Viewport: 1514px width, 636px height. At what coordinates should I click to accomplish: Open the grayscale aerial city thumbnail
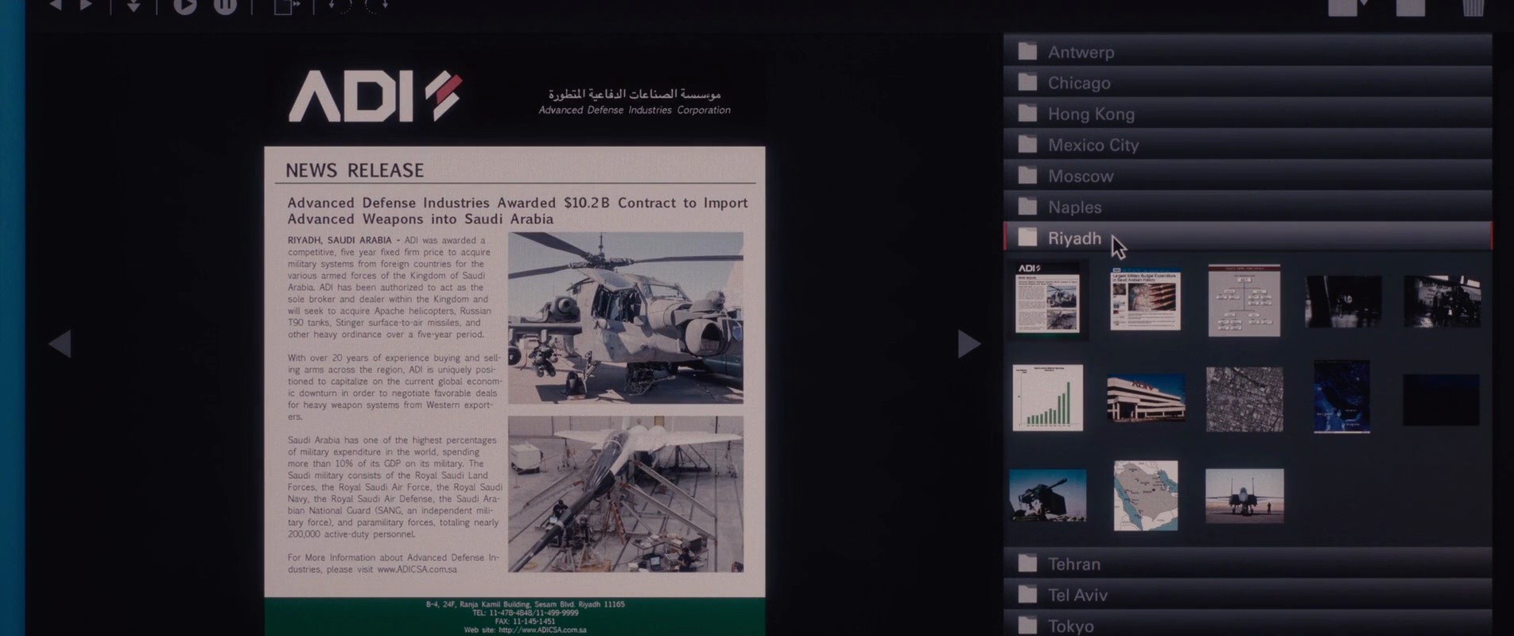pyautogui.click(x=1244, y=399)
